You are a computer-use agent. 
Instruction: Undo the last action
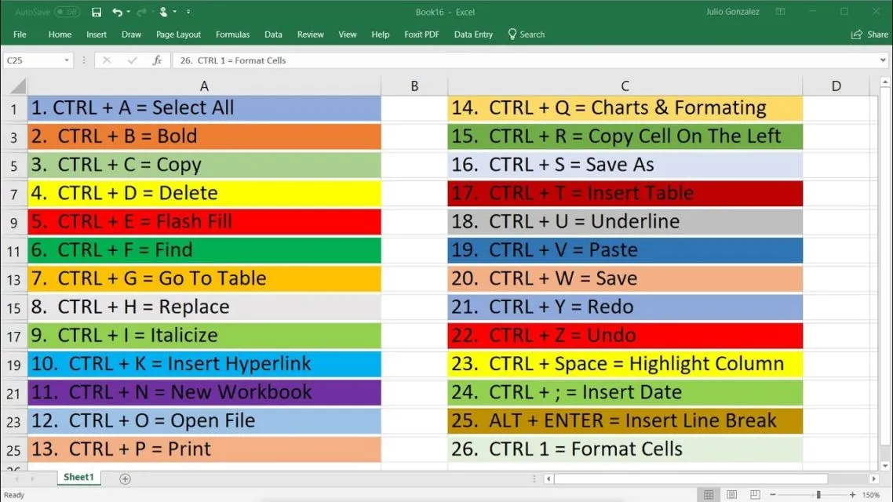tap(118, 12)
